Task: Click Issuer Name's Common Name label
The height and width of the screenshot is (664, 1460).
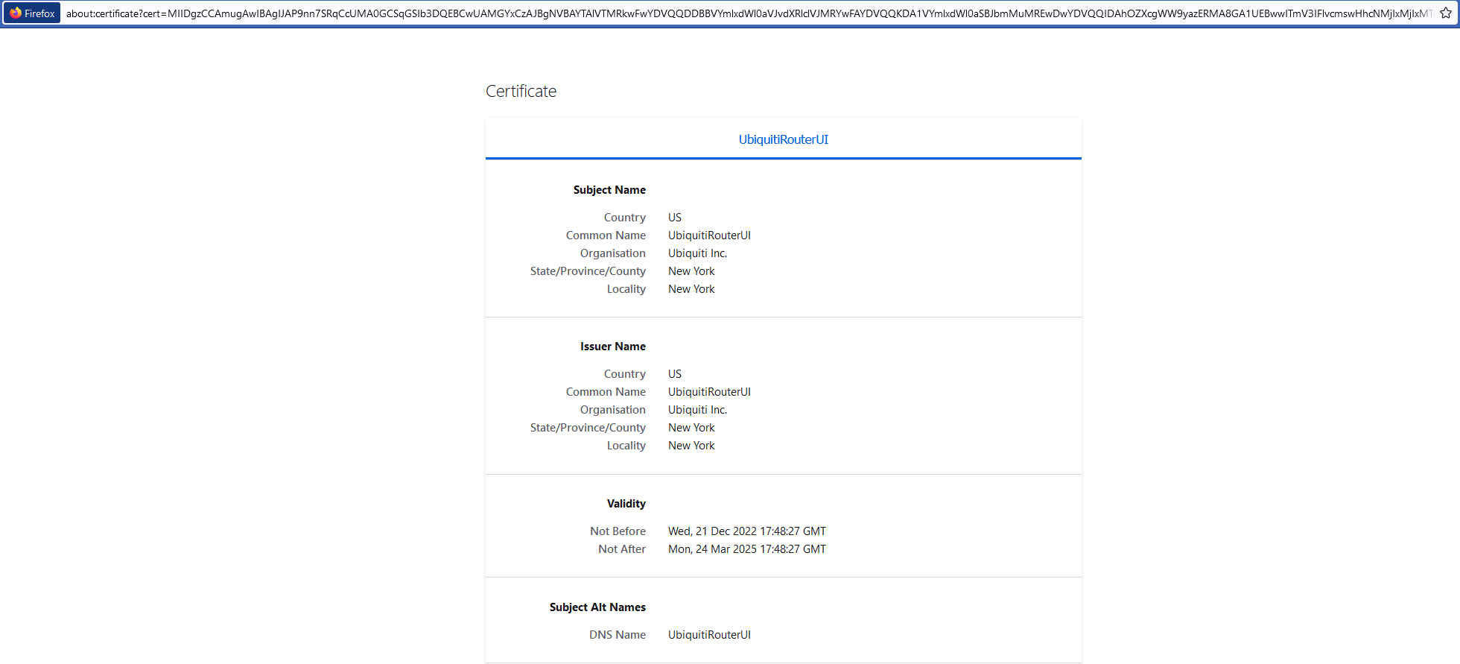Action: tap(606, 392)
